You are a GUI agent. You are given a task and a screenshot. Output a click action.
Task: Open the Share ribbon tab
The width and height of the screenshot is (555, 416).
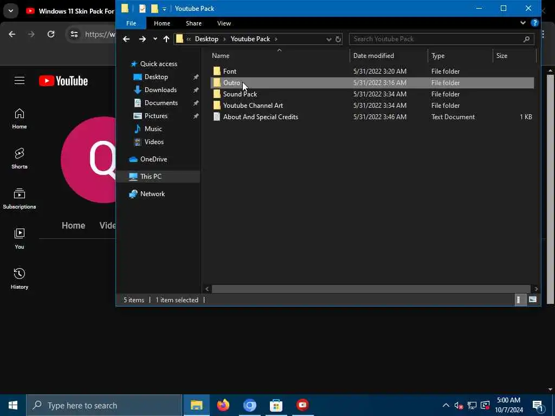(193, 23)
